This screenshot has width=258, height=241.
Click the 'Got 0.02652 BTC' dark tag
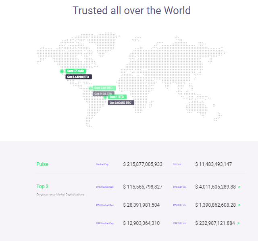pyautogui.click(x=121, y=103)
